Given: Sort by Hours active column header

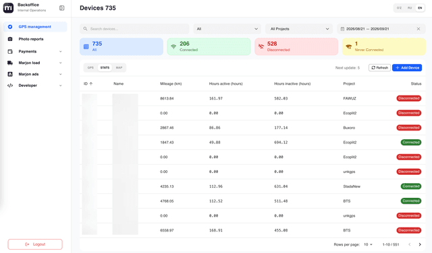Looking at the screenshot, I should pos(226,84).
